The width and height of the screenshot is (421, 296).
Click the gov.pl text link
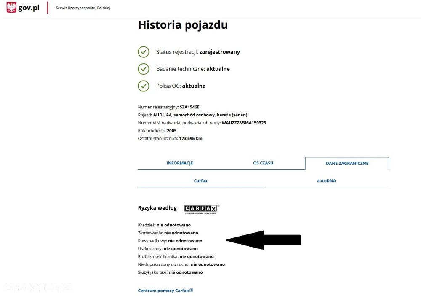pyautogui.click(x=29, y=8)
